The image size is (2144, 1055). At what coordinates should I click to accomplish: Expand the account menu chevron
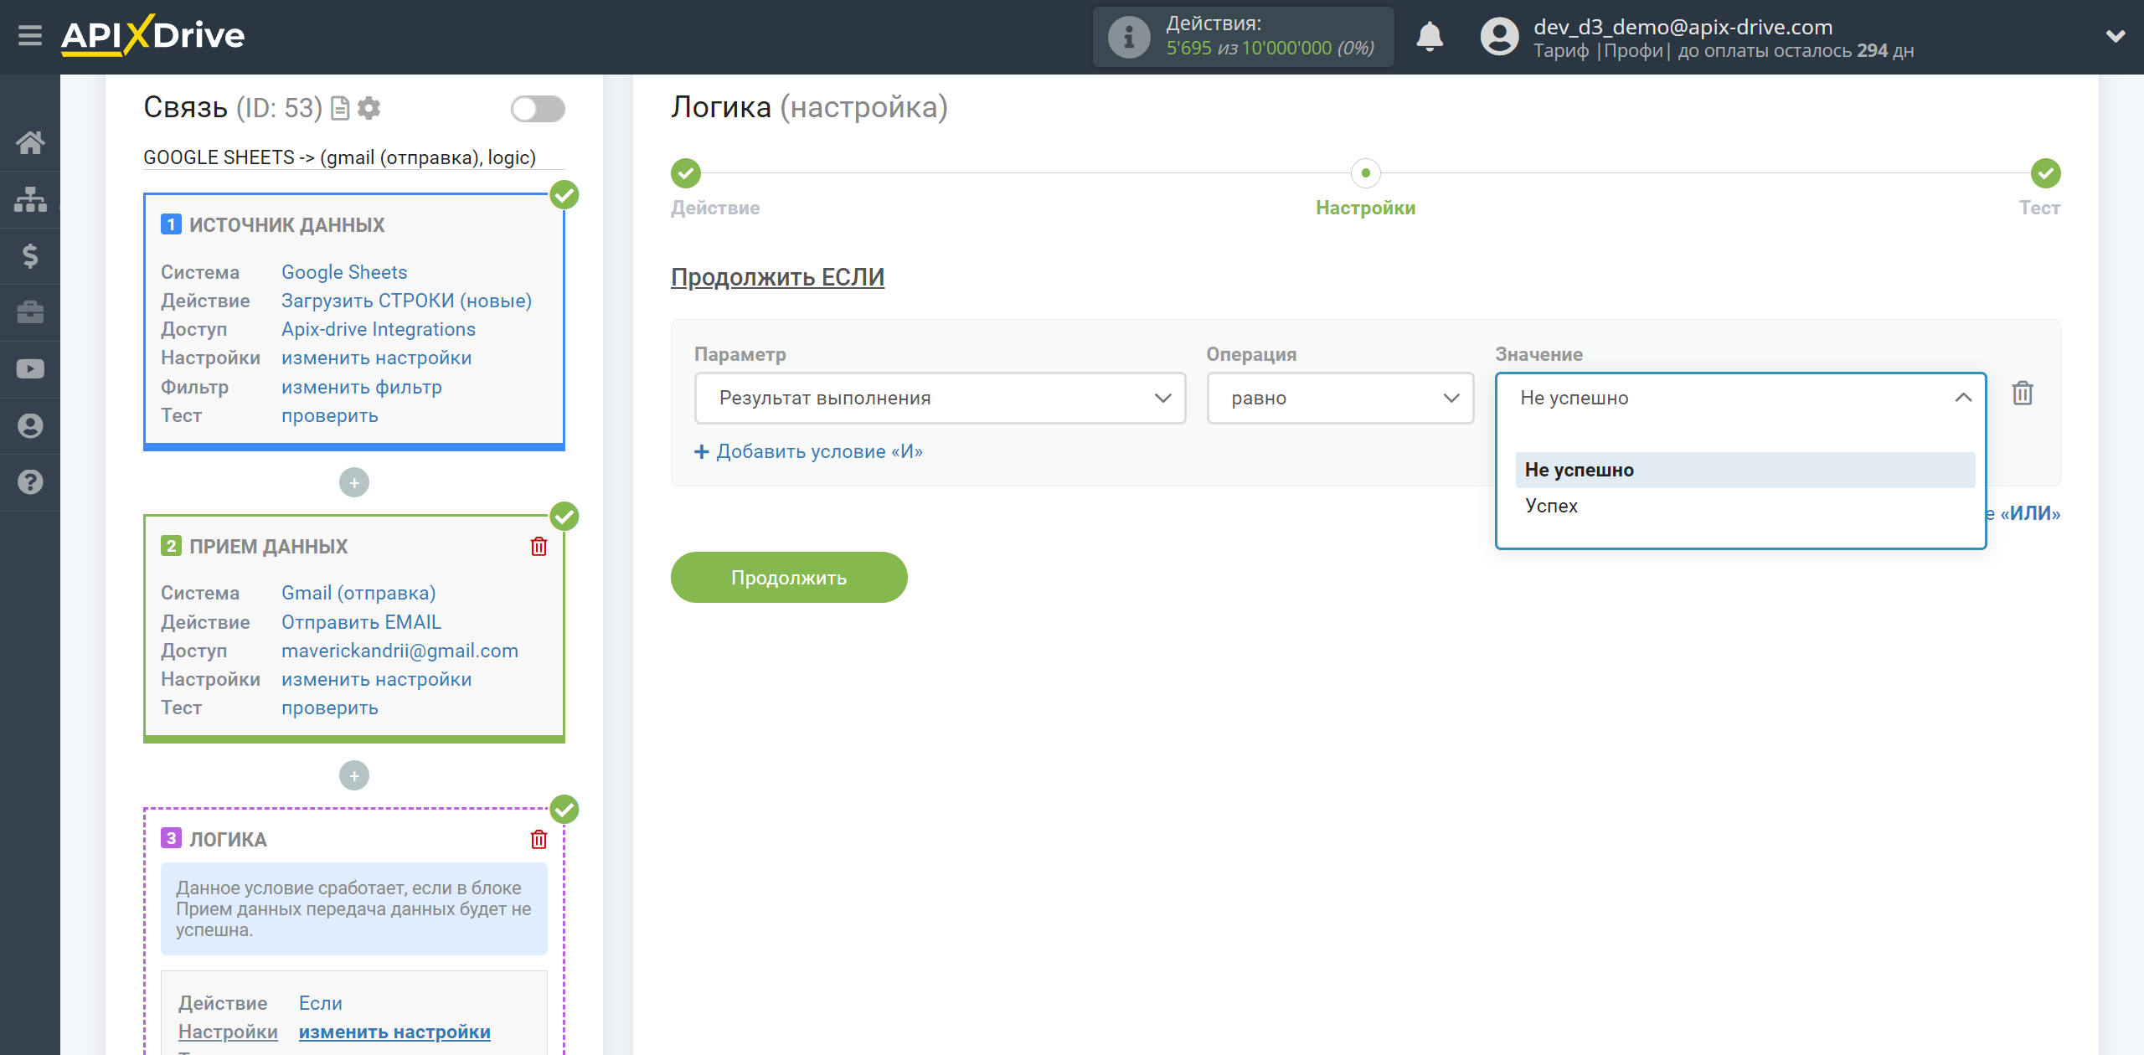2116,37
